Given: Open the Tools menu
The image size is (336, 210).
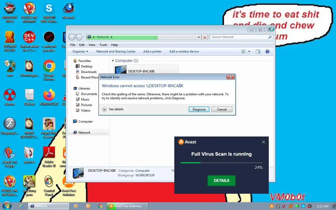Looking at the screenshot, I should pos(103,45).
